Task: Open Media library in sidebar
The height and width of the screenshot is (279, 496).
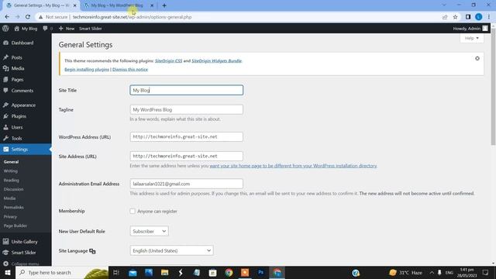Action: point(17,68)
